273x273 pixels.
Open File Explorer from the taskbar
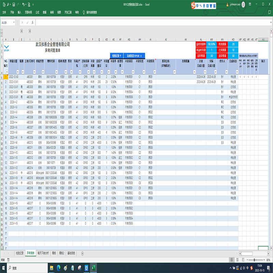(52, 268)
